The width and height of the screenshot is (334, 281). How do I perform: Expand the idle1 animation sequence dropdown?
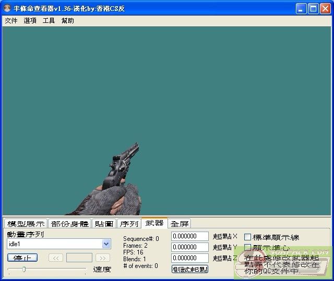(106, 244)
